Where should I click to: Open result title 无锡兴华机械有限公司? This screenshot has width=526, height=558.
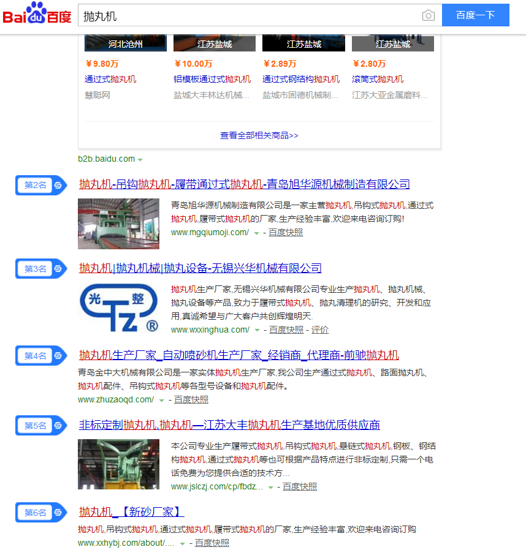pyautogui.click(x=200, y=268)
